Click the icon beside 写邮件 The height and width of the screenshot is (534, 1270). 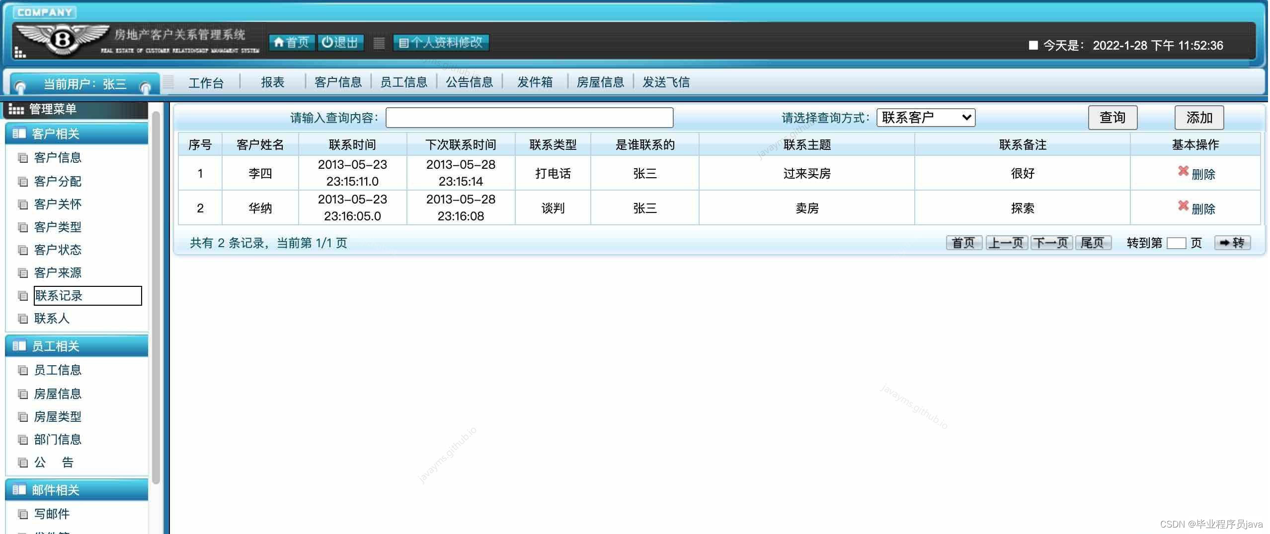coord(23,514)
